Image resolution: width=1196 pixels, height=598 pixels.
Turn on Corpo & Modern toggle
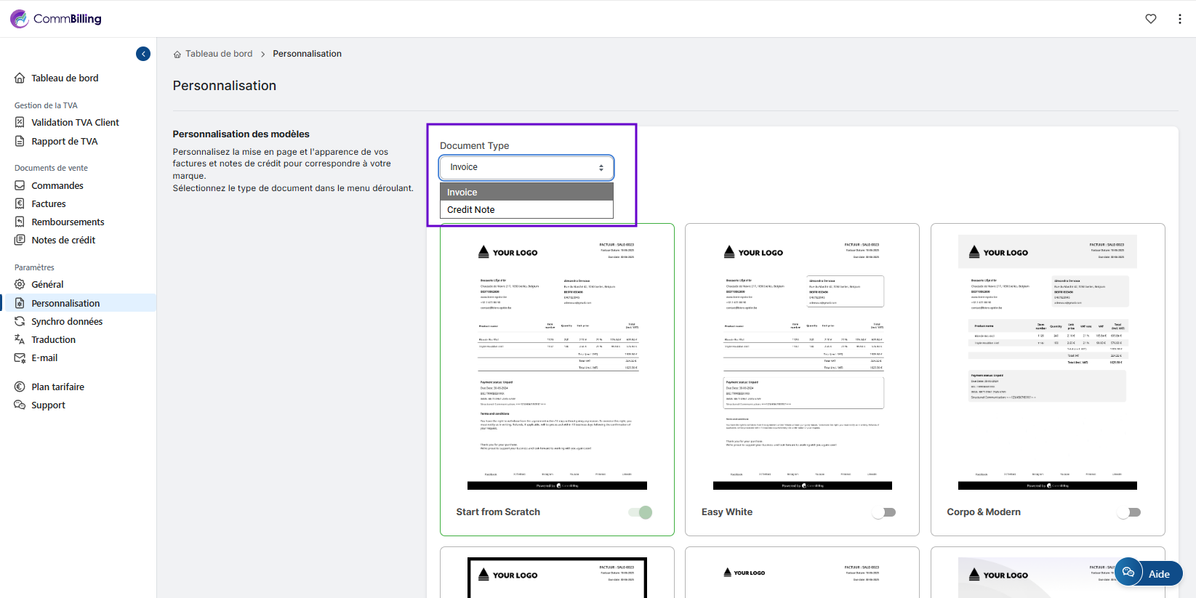(1129, 512)
